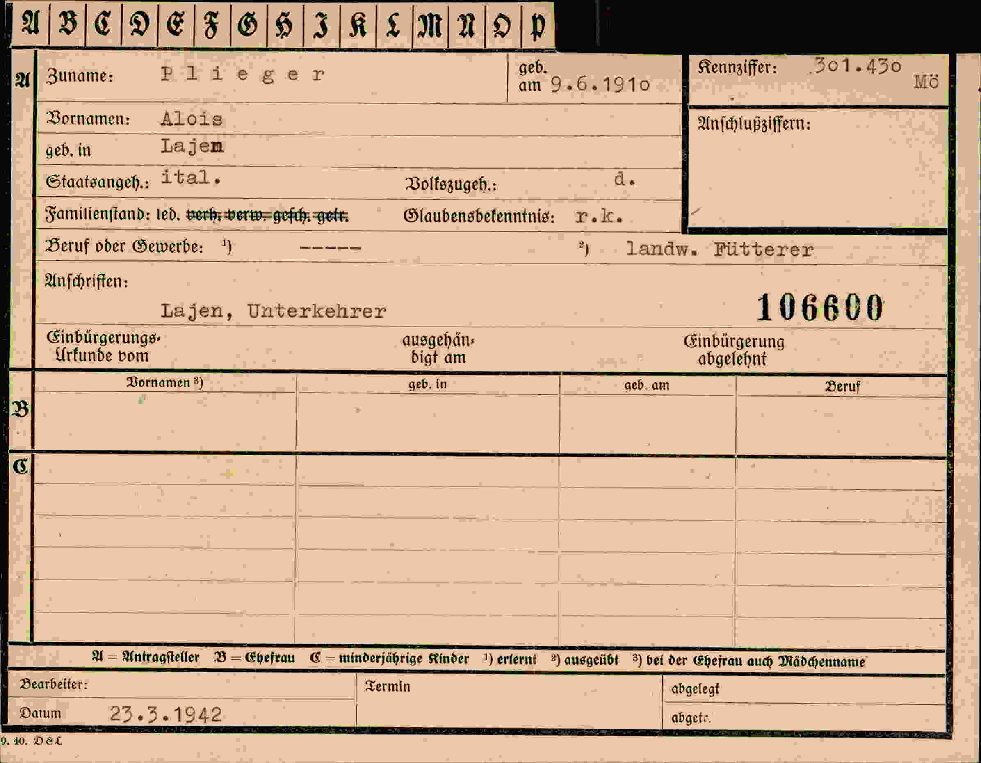Select the C tab in the alphabet strip
The width and height of the screenshot is (981, 763).
click(103, 24)
